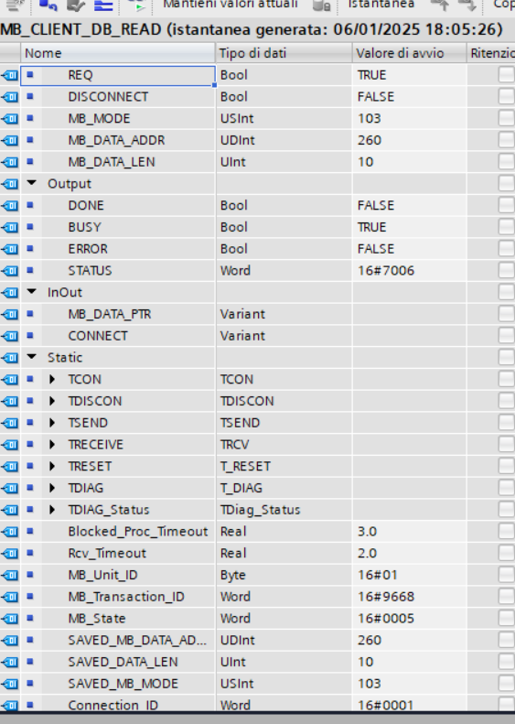Toggle retain checkbox for STATUS row

[506, 270]
